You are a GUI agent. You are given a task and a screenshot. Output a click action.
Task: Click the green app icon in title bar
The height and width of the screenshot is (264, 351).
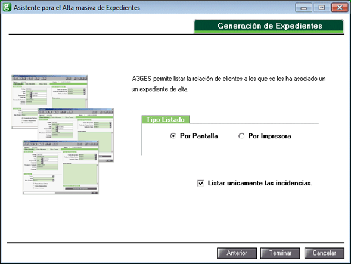point(7,7)
